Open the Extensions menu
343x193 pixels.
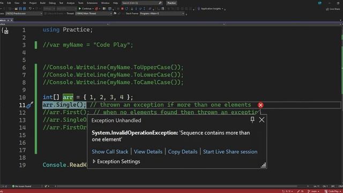click(x=92, y=3)
